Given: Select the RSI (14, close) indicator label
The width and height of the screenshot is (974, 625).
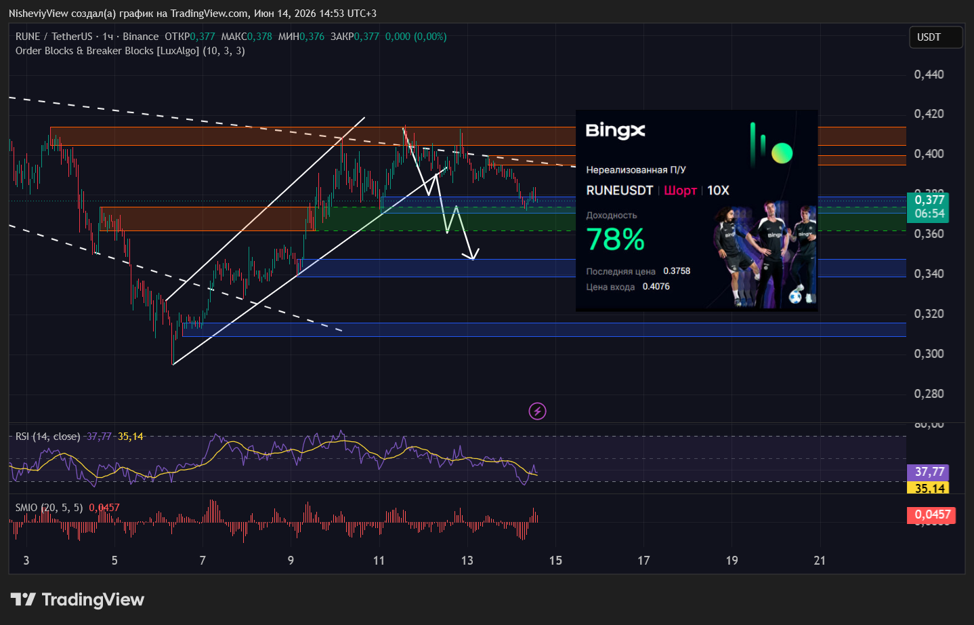Looking at the screenshot, I should pyautogui.click(x=47, y=437).
